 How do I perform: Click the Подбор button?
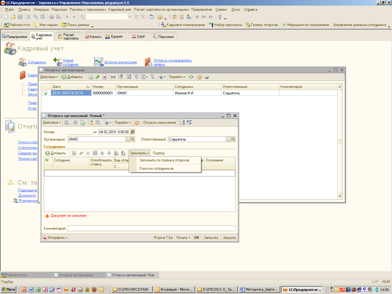(159, 153)
